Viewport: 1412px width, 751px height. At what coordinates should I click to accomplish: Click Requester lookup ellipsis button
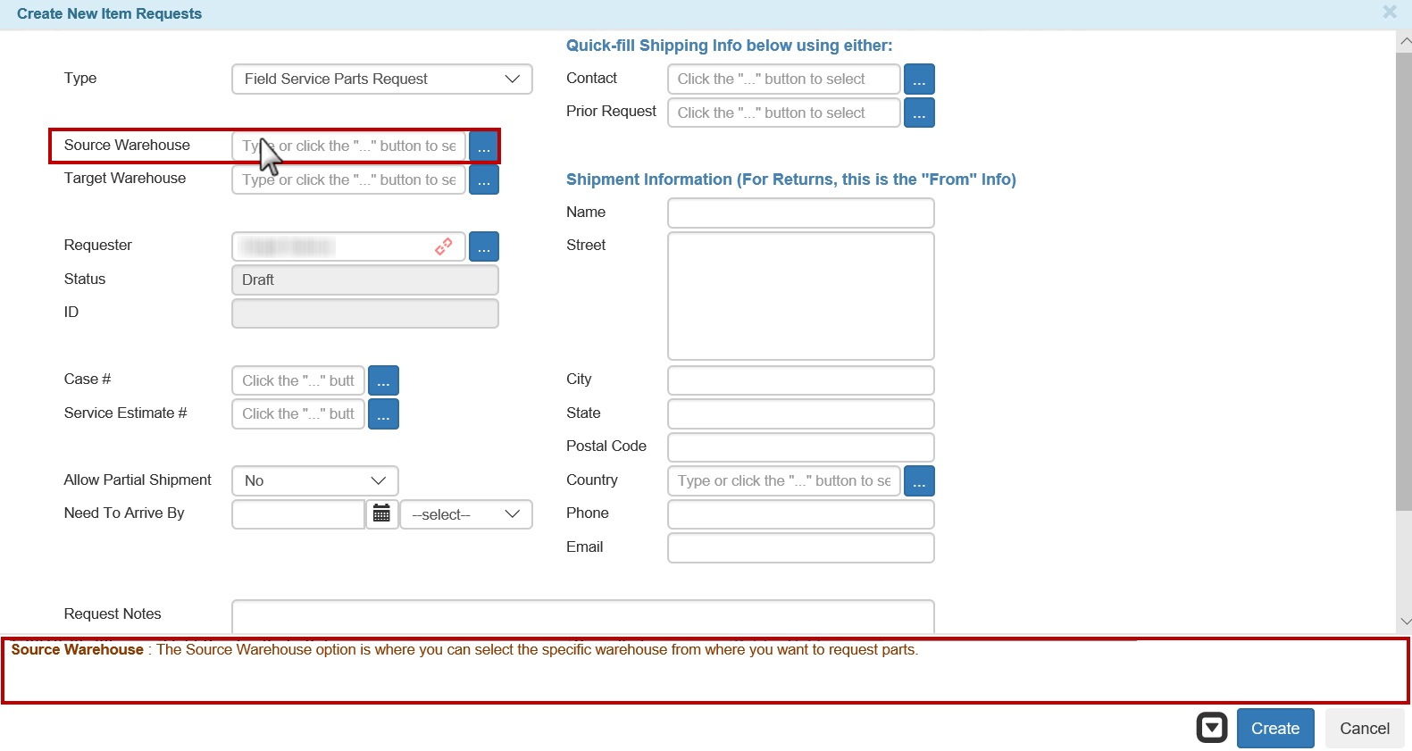[483, 247]
